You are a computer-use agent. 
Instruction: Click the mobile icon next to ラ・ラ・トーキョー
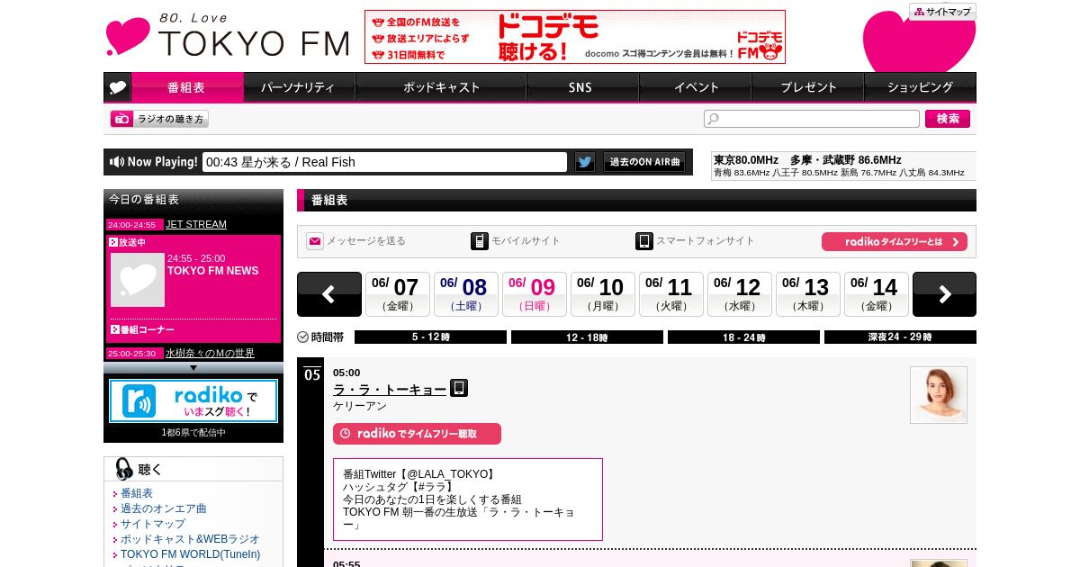tap(459, 388)
